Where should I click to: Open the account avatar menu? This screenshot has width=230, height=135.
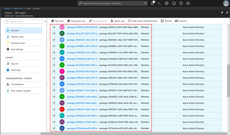pyautogui.click(x=226, y=3)
